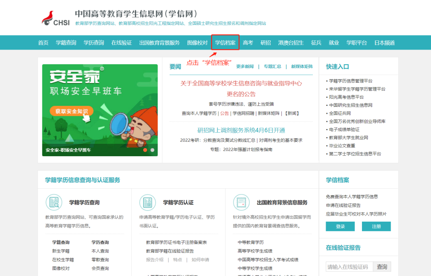
Task: Open 全国征兵网 link
Action: coord(340,113)
